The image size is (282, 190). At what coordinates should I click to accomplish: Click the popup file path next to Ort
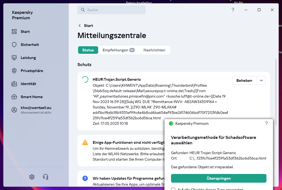228,158
